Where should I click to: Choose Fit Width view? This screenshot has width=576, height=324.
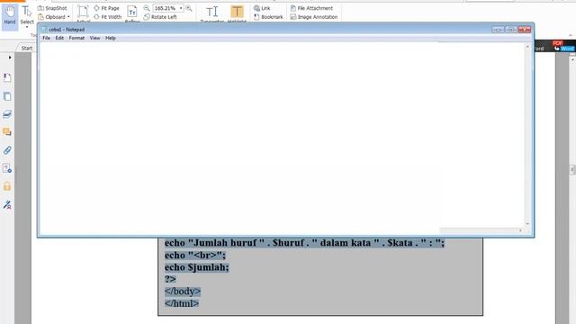coord(108,17)
